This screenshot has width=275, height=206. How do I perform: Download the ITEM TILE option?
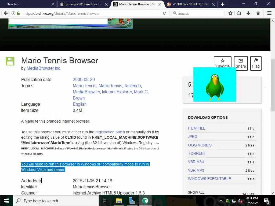coord(197,128)
